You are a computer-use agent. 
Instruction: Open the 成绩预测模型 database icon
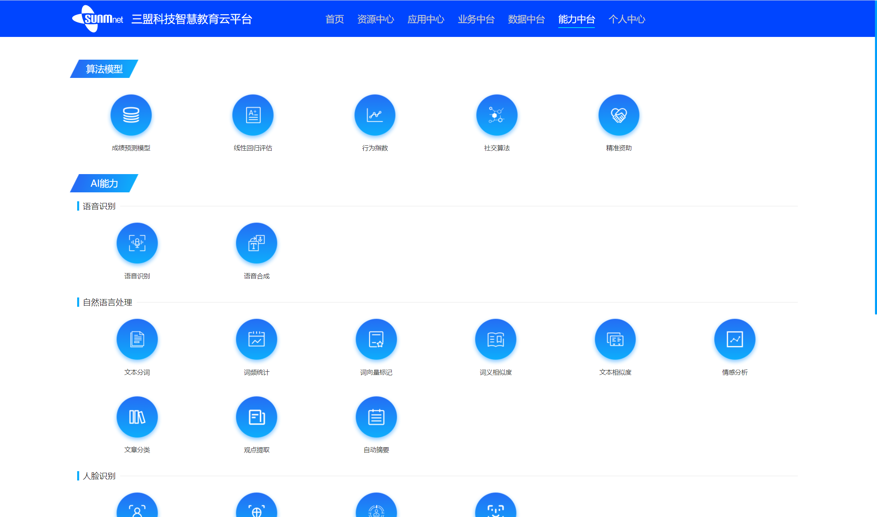[131, 115]
